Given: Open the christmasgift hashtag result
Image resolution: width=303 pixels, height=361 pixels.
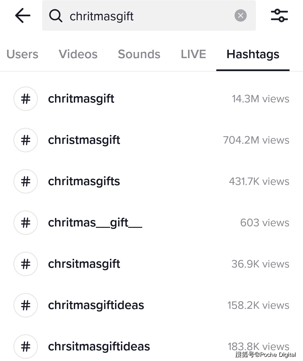Looking at the screenshot, I should 84,140.
